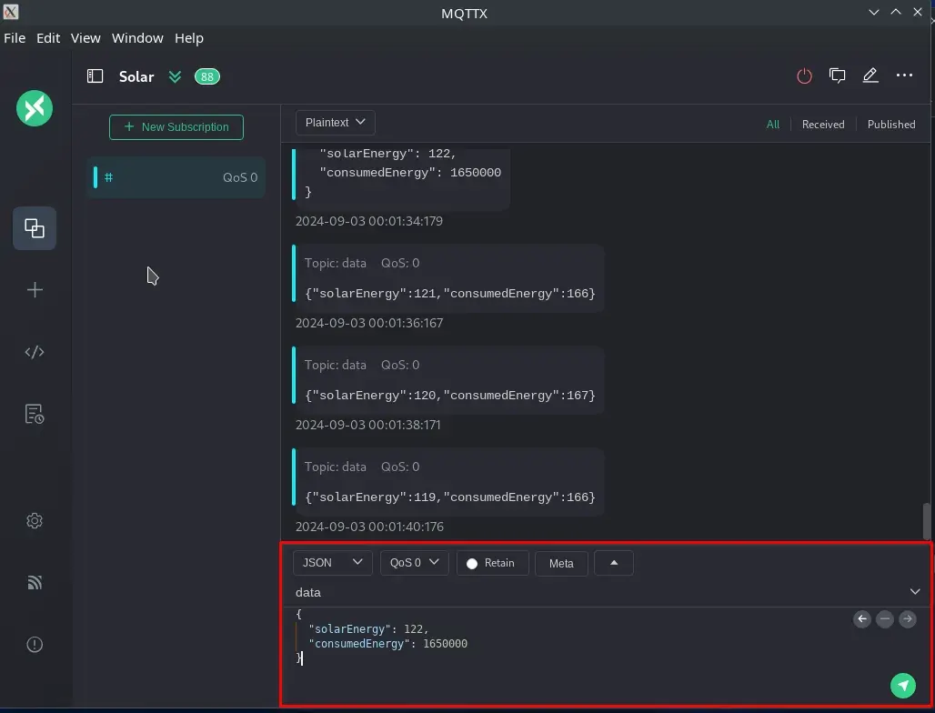Open the Help menu
Image resolution: width=935 pixels, height=713 pixels.
(189, 38)
